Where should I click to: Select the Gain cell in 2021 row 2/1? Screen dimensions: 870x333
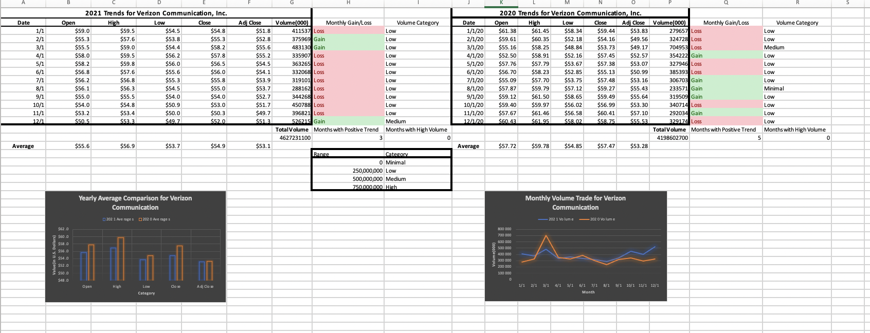pos(348,39)
